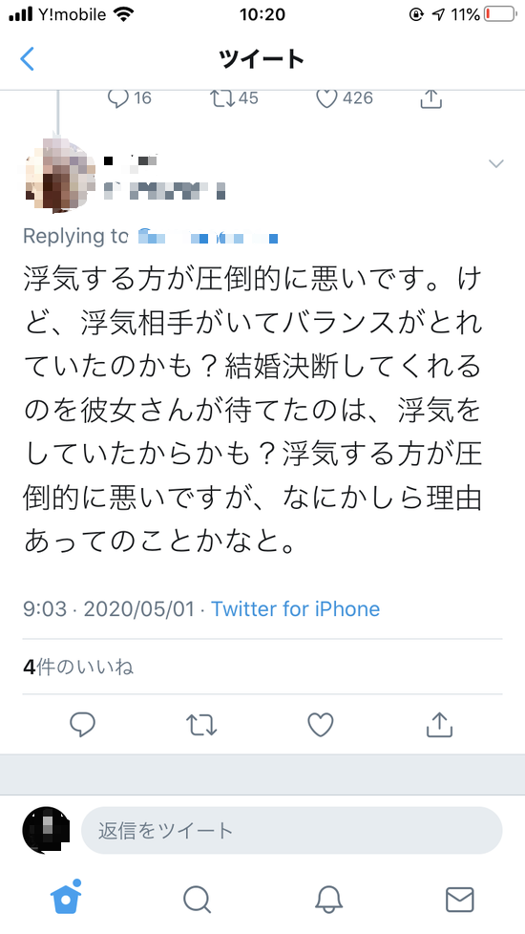Open the pixelated author profile picture
The image size is (525, 934).
click(x=58, y=172)
